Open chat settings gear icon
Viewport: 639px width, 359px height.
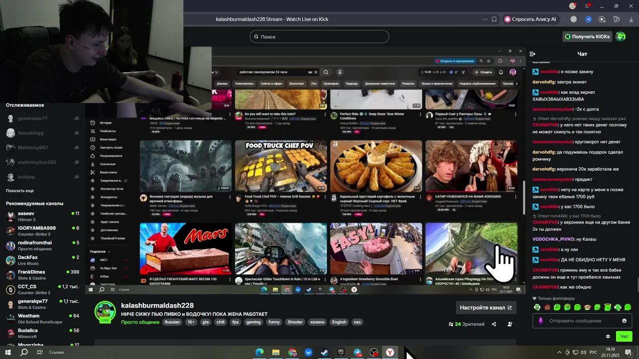[608, 337]
